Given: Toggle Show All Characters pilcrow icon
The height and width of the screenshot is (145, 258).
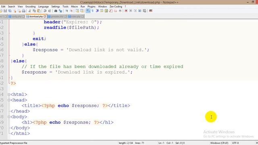Looking at the screenshot, I should click(x=92, y=11).
